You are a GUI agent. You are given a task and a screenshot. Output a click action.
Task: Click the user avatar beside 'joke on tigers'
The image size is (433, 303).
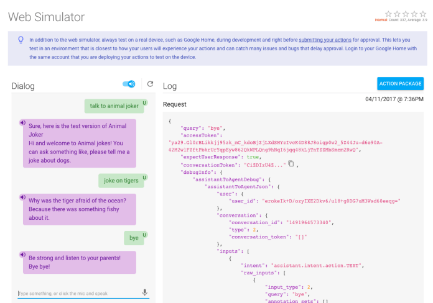(144, 177)
